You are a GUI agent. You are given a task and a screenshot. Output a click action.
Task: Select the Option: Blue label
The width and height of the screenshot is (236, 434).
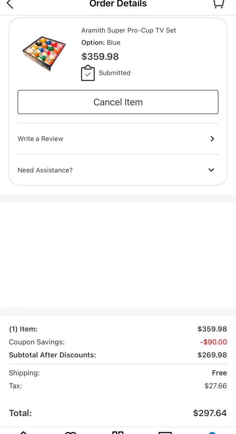tap(101, 43)
